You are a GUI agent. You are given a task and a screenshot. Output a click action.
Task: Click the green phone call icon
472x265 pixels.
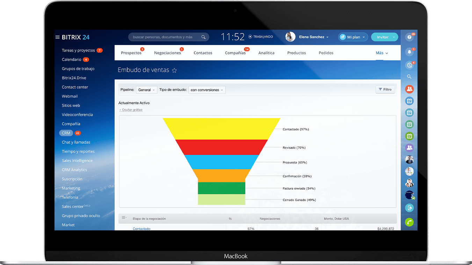click(409, 222)
